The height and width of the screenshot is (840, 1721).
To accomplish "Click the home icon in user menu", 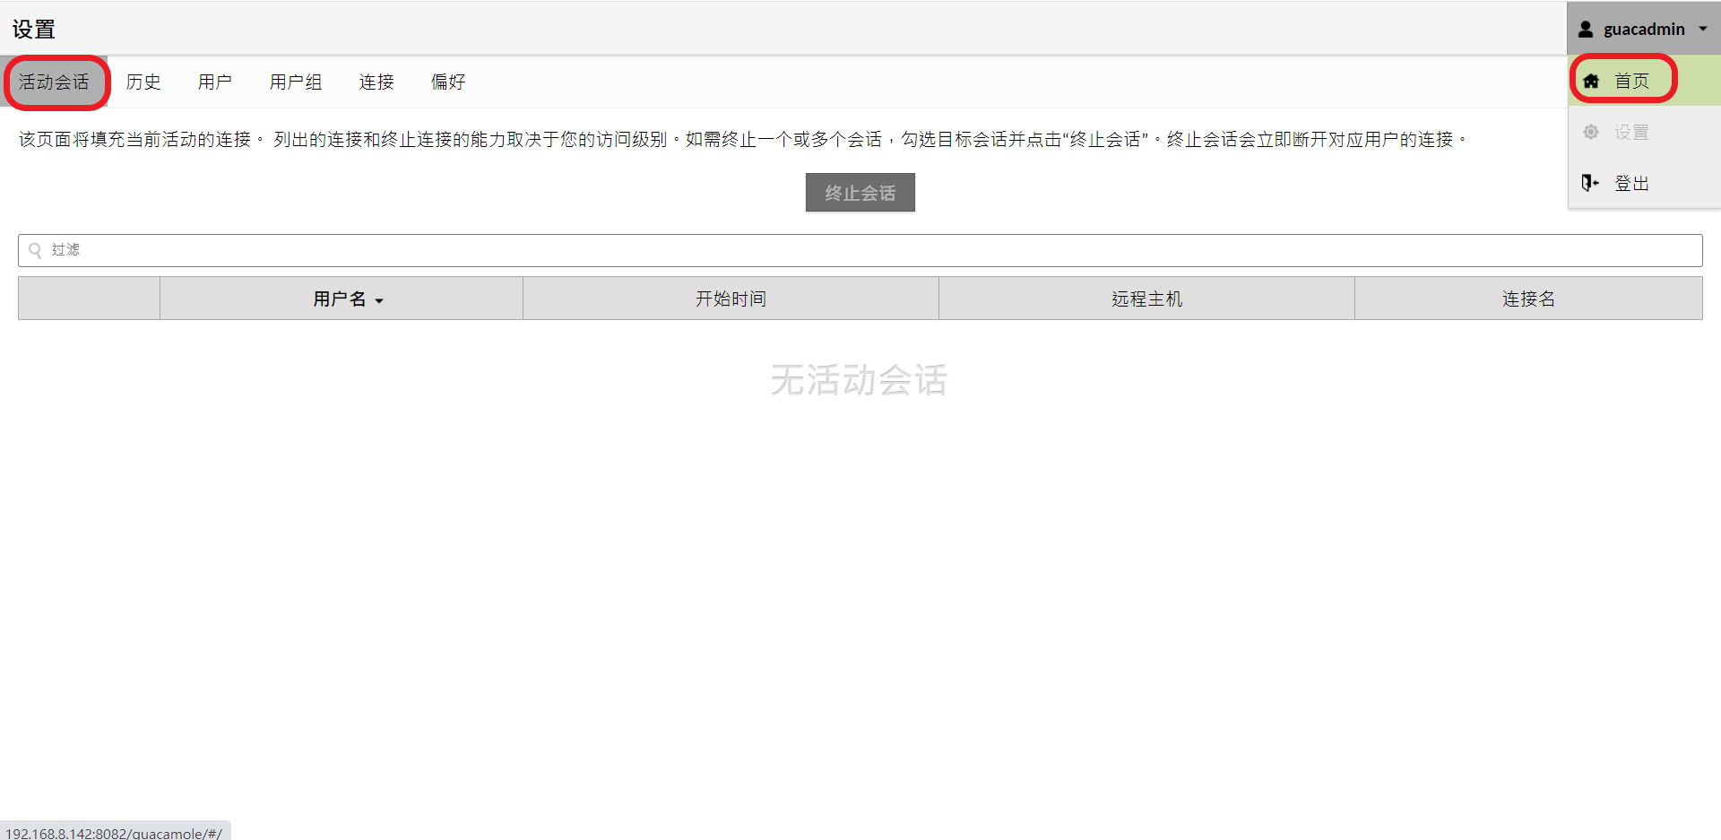I will coord(1591,82).
